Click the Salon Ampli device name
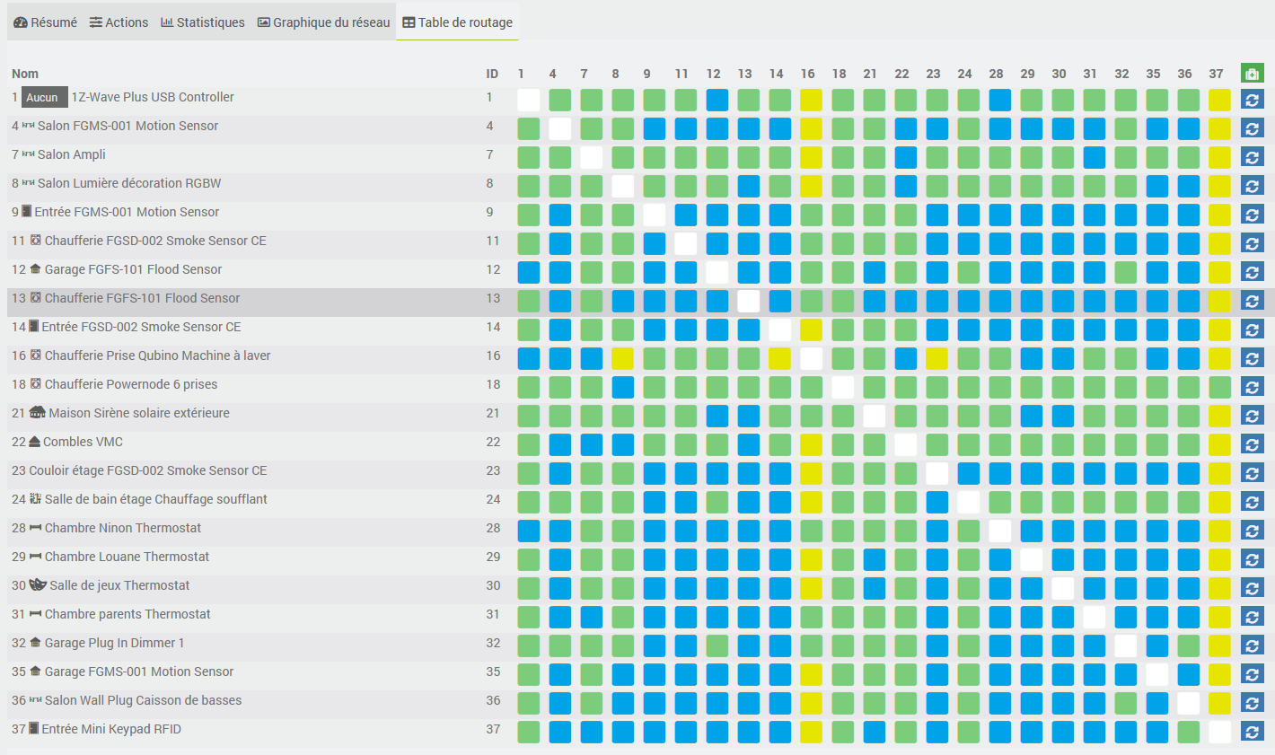Image resolution: width=1275 pixels, height=755 pixels. 72,154
